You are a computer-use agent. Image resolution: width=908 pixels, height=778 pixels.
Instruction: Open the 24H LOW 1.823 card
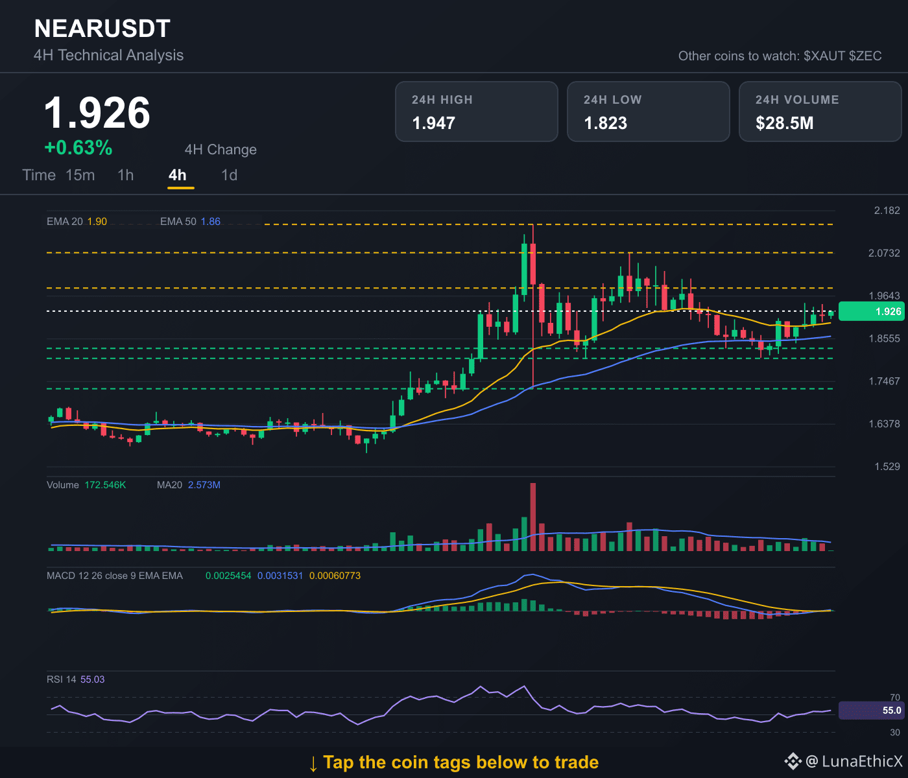click(x=649, y=112)
